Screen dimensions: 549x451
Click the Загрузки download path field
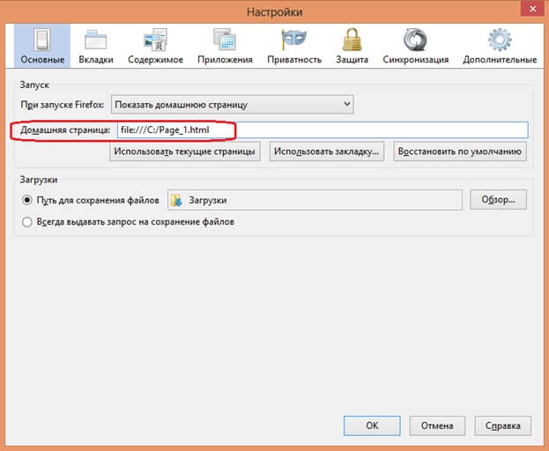[315, 200]
